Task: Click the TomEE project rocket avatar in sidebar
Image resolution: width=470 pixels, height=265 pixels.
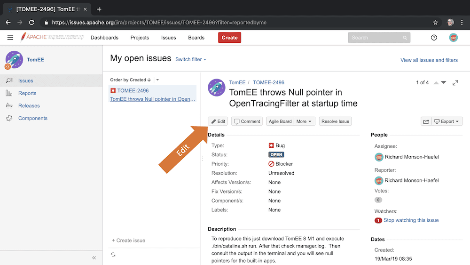Action: 14,60
